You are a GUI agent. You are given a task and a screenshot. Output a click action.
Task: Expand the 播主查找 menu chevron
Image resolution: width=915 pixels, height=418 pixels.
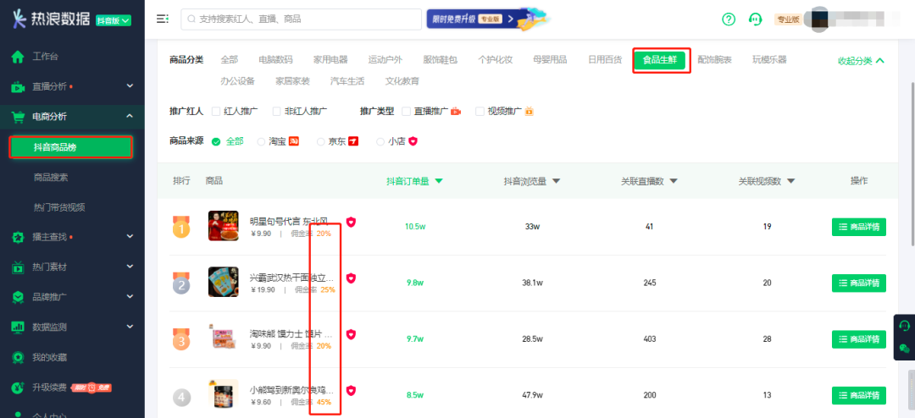[130, 237]
